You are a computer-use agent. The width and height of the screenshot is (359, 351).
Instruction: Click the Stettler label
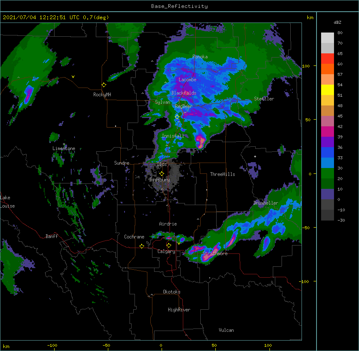pos(264,99)
